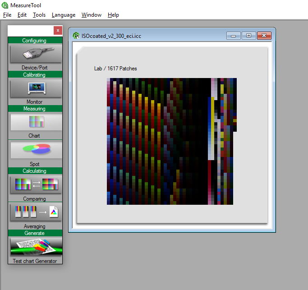Open the Device/Port USB cable icon
This screenshot has height=290, width=308.
pyautogui.click(x=36, y=54)
